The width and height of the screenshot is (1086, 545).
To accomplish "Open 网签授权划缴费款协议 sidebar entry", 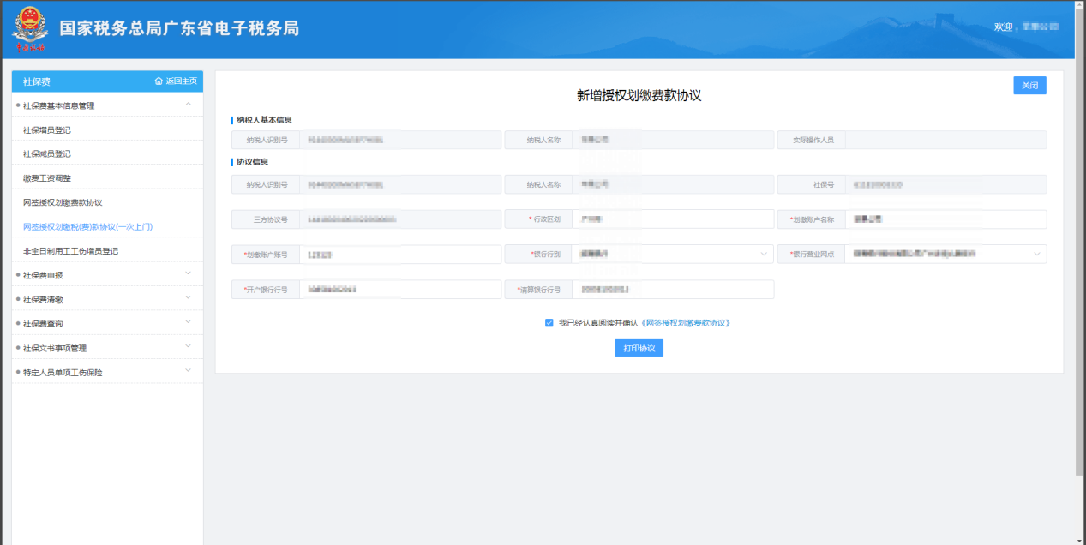I will [x=63, y=202].
